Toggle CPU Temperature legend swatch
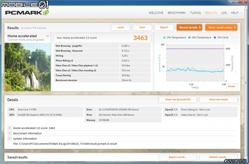Screen dimensions: 249x164 coord(164,38)
